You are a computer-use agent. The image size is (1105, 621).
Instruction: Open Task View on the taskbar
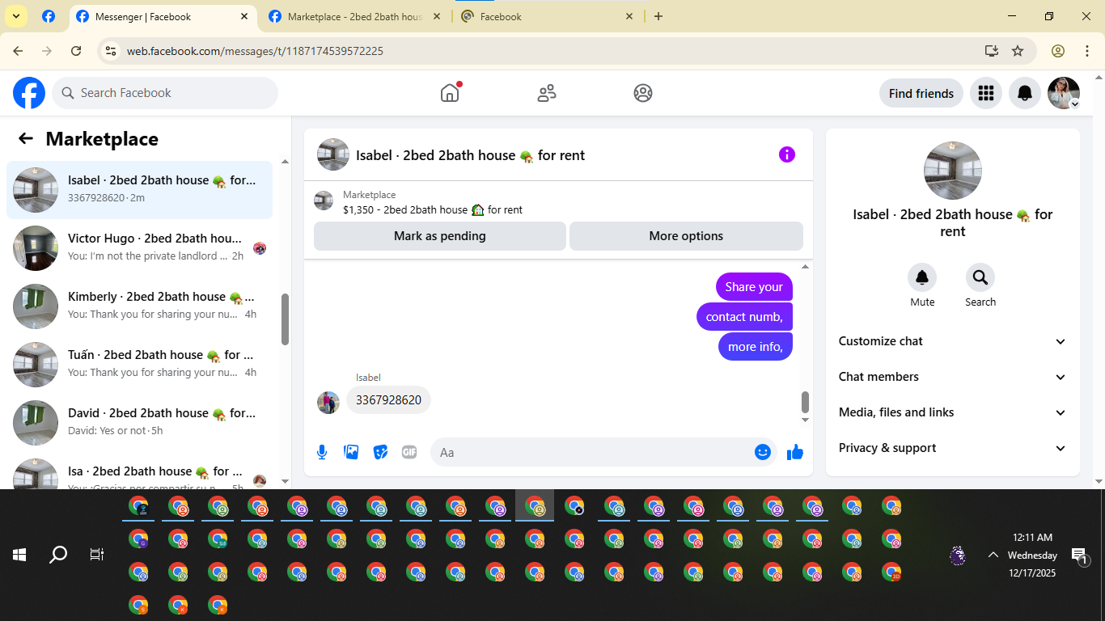pos(97,555)
